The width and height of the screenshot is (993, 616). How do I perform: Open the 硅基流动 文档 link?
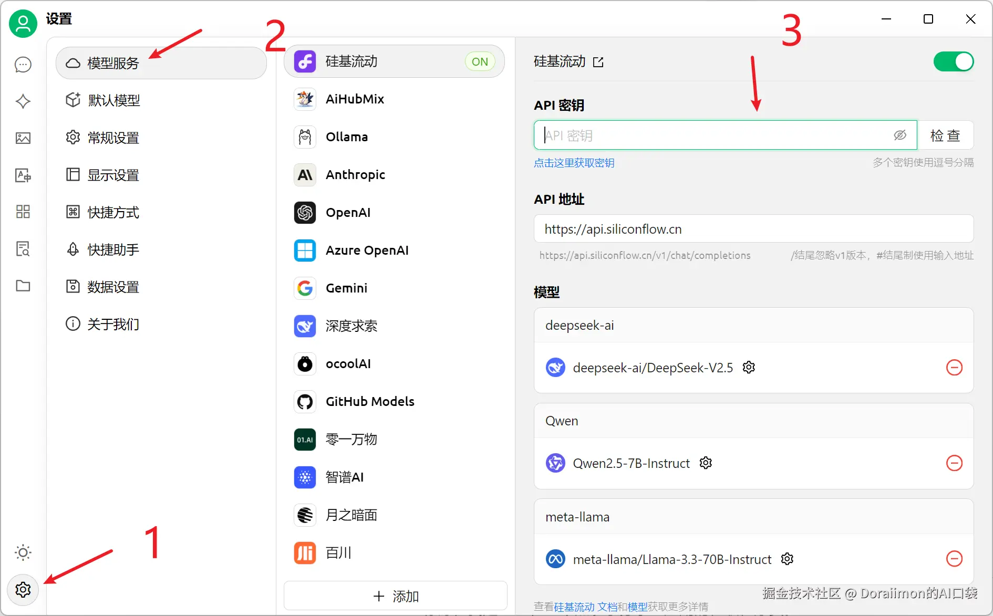click(x=586, y=607)
